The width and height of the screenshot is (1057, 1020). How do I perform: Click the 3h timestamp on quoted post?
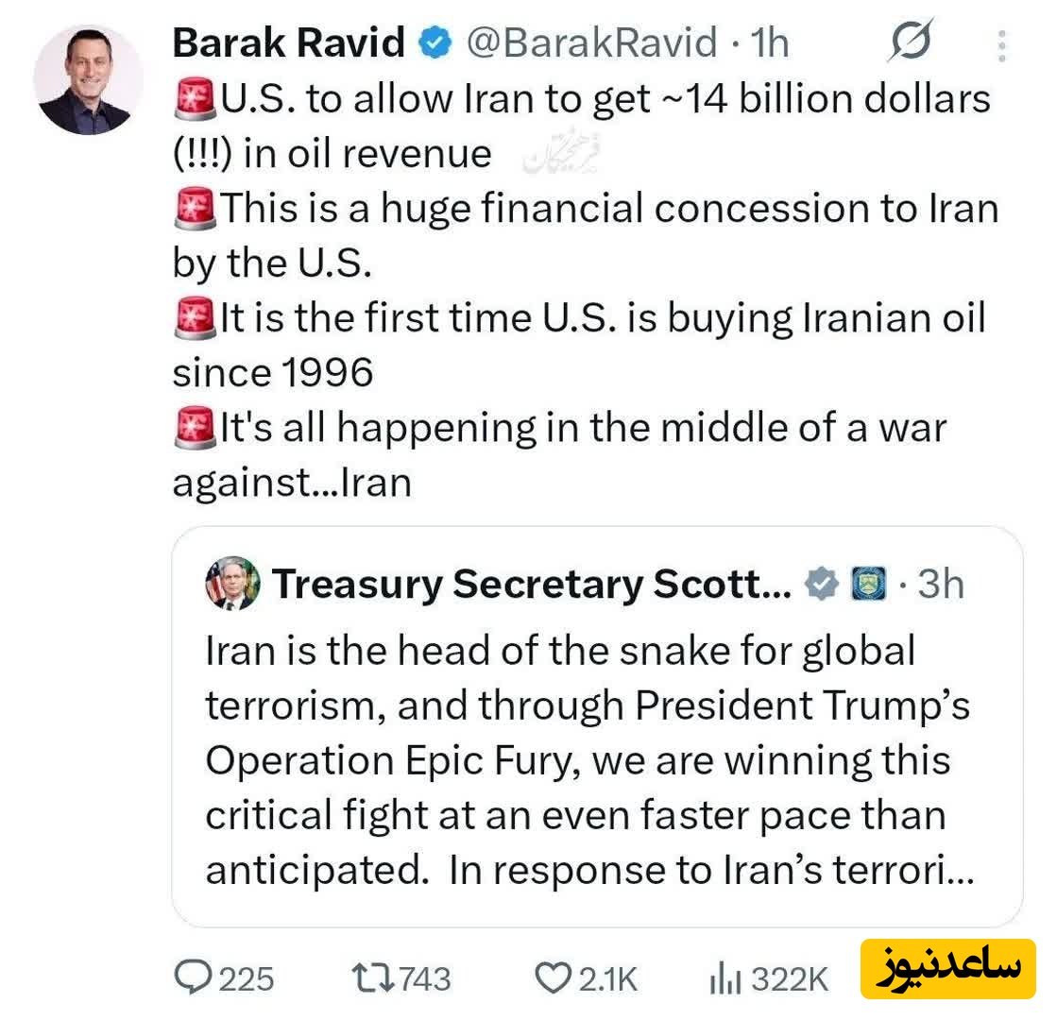pos(940,585)
